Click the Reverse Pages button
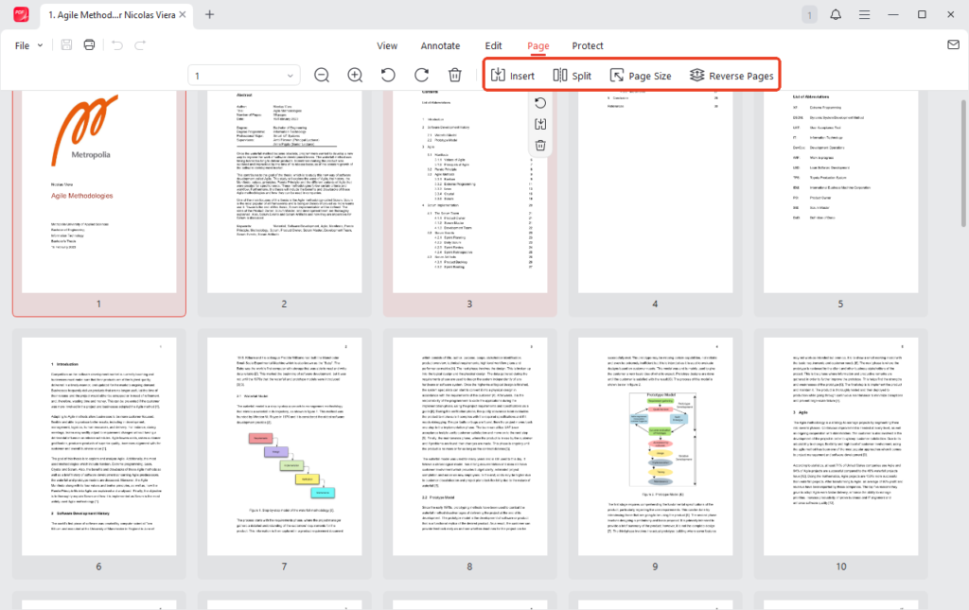This screenshot has width=969, height=610. 731,76
